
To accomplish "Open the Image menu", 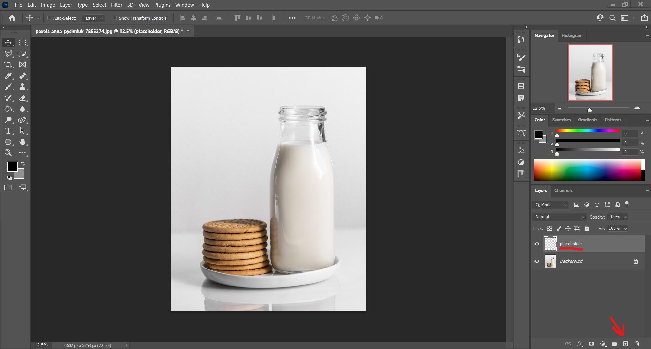I will coord(48,5).
